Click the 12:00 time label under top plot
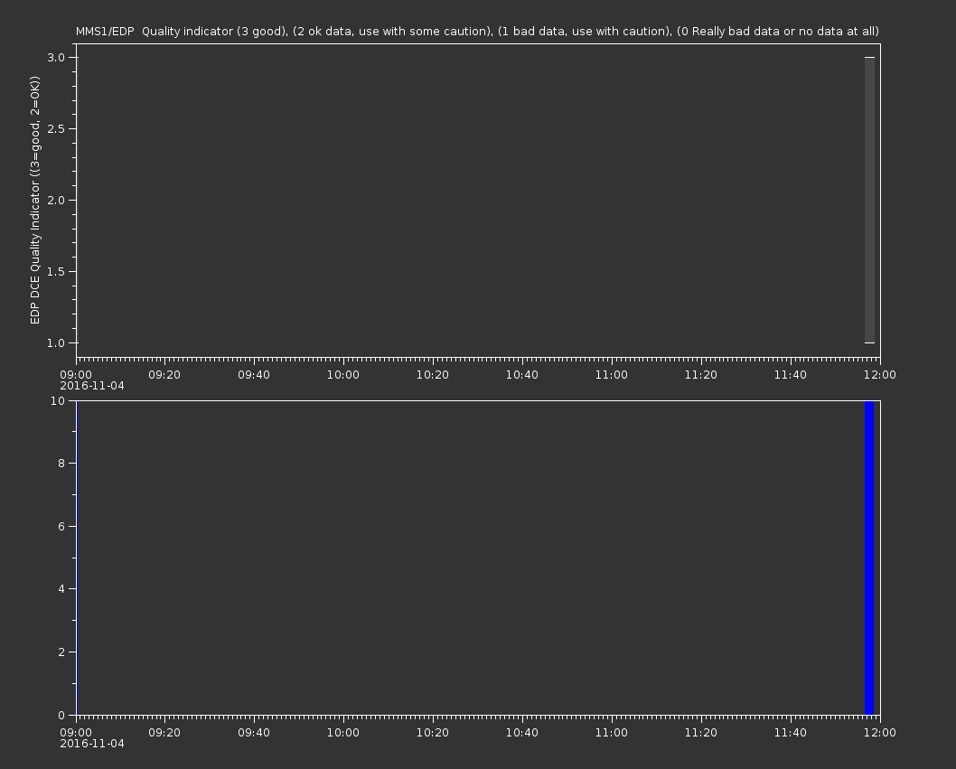This screenshot has height=769, width=956. 880,374
